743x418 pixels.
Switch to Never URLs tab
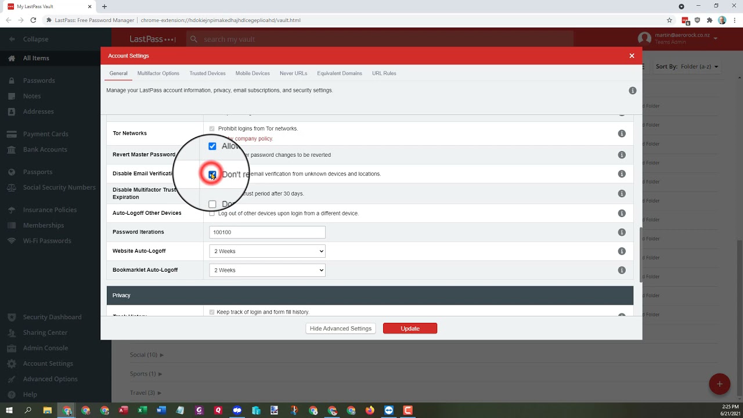coord(293,73)
